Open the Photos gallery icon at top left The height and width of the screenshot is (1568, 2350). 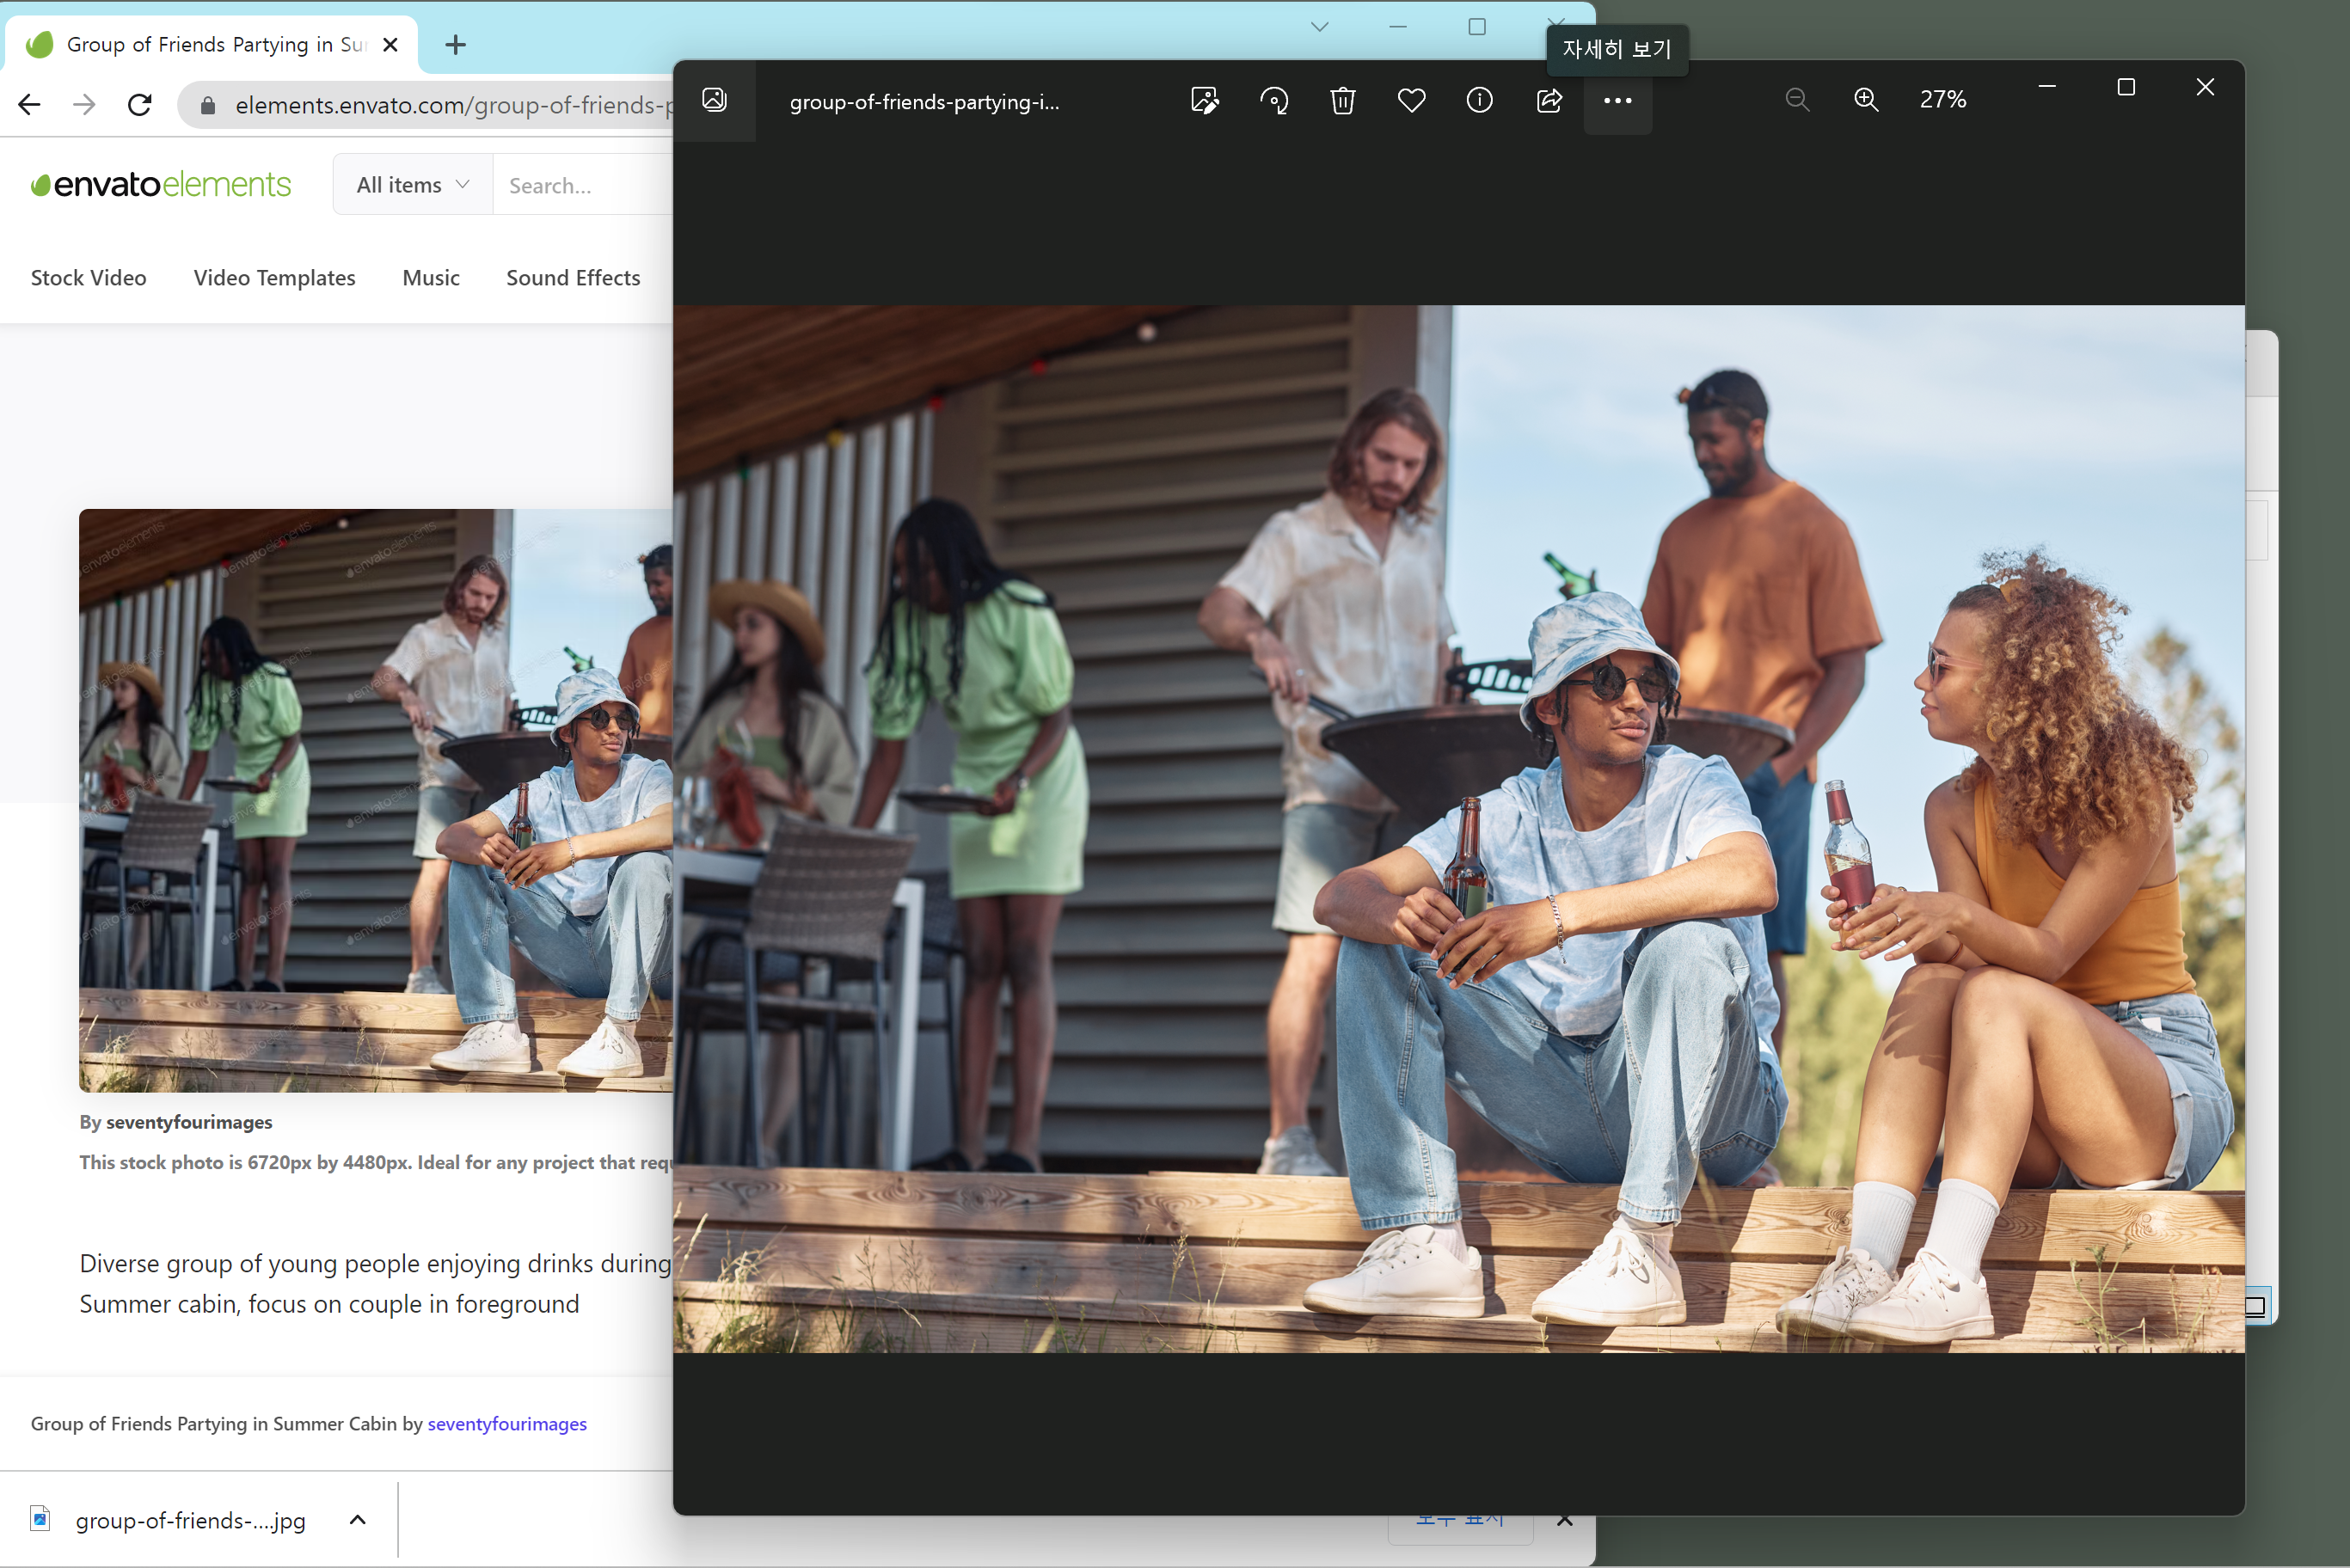[714, 100]
